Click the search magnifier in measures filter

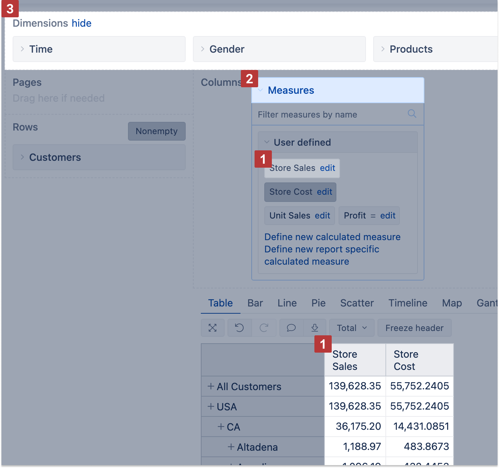pos(412,114)
